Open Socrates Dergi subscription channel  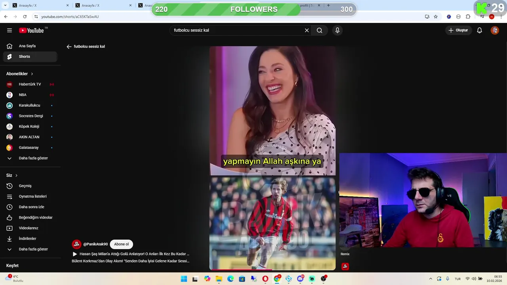click(30, 116)
